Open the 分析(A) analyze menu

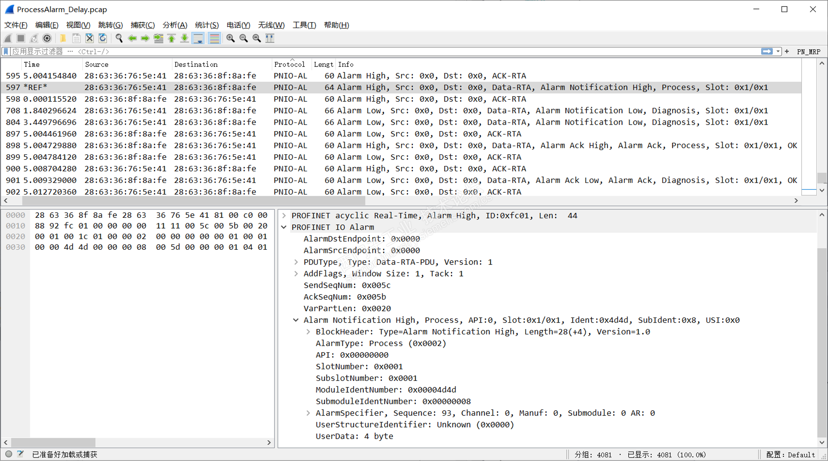(x=175, y=25)
